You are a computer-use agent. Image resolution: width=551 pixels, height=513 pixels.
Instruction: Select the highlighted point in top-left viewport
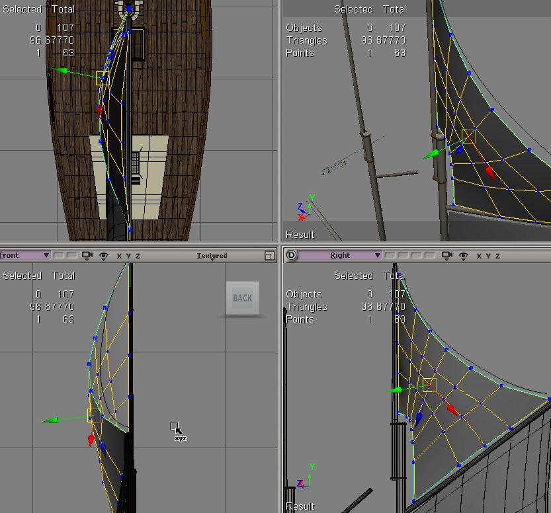(103, 79)
